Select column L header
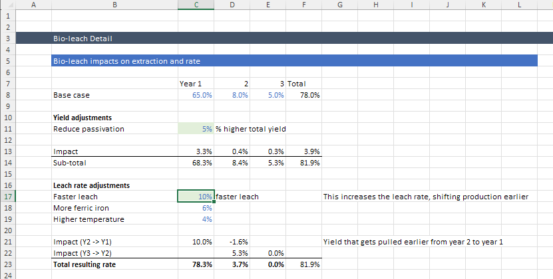The width and height of the screenshot is (553, 279). 519,5
